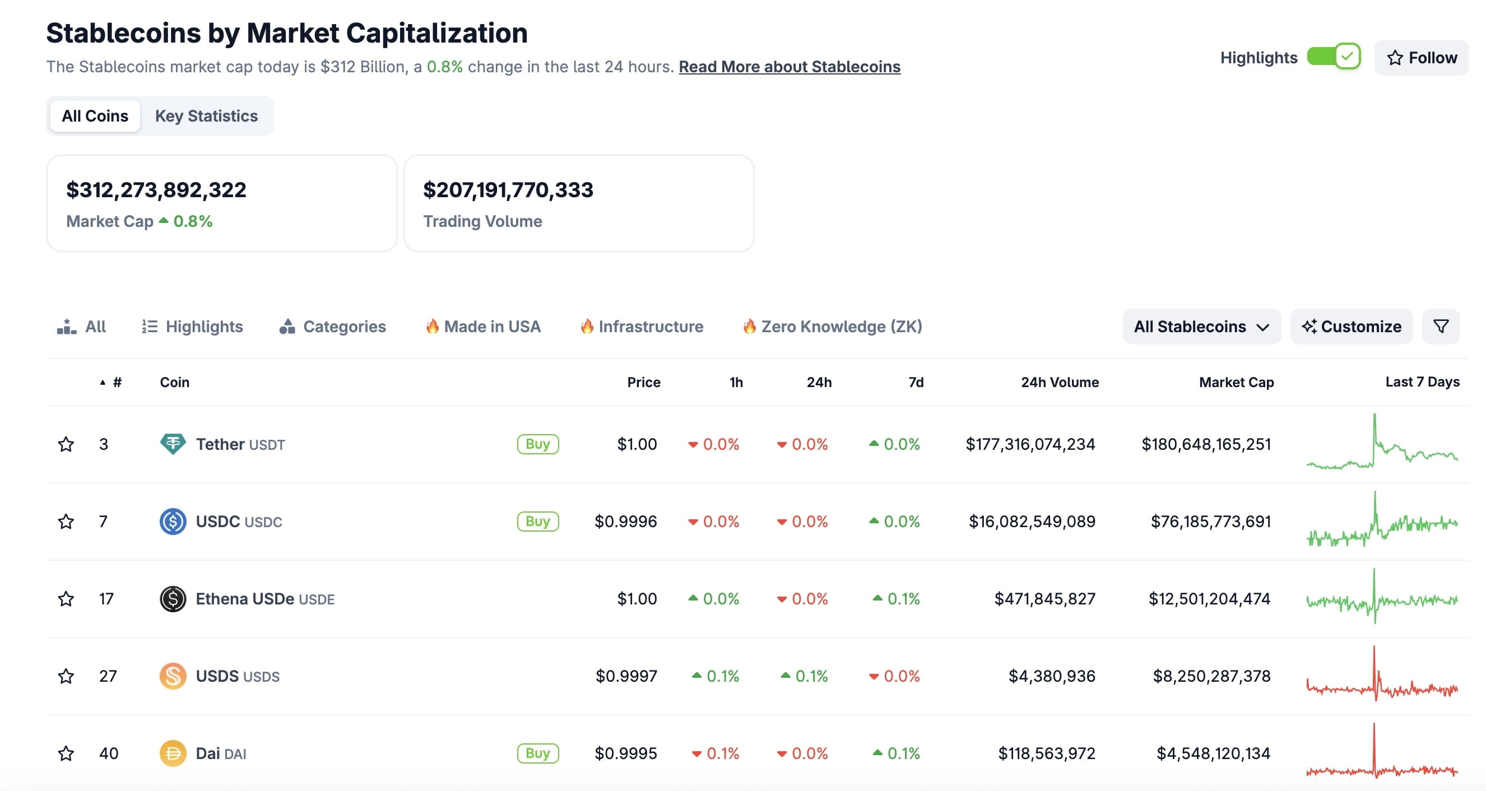Click the USDS coin logo icon
Screen dimensions: 1486x791
pyautogui.click(x=173, y=676)
